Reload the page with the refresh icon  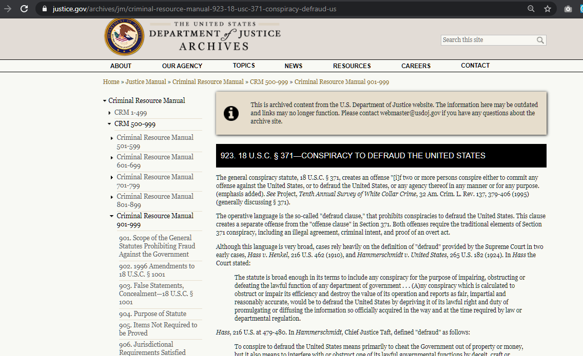point(24,9)
